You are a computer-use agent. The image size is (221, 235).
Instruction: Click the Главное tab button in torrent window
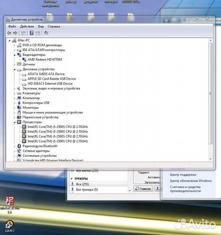143,189
